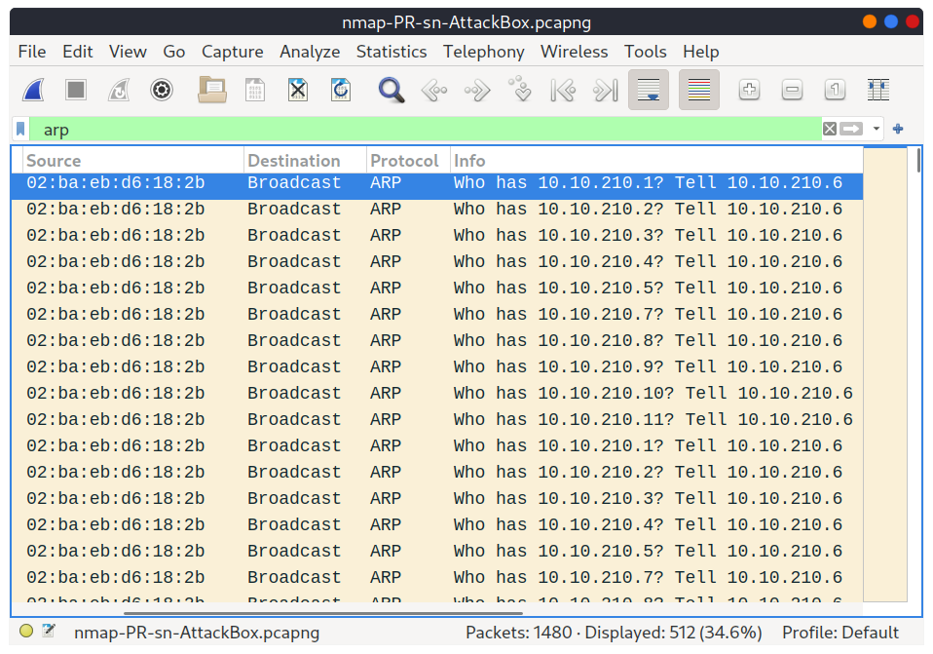This screenshot has height=654, width=933.
Task: Click inside the arp display filter field
Action: 390,129
